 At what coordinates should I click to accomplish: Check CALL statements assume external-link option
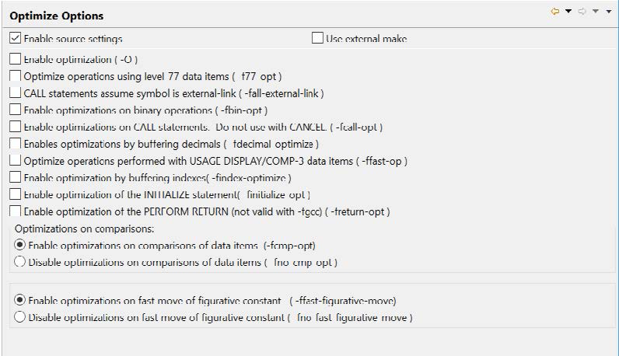[16, 93]
